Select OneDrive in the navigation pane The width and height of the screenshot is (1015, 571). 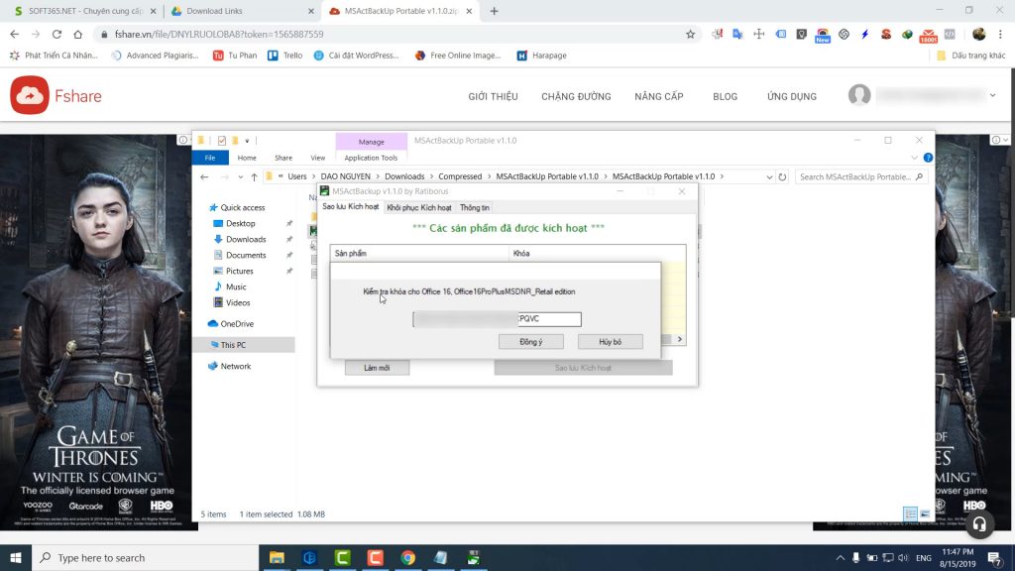coord(236,324)
